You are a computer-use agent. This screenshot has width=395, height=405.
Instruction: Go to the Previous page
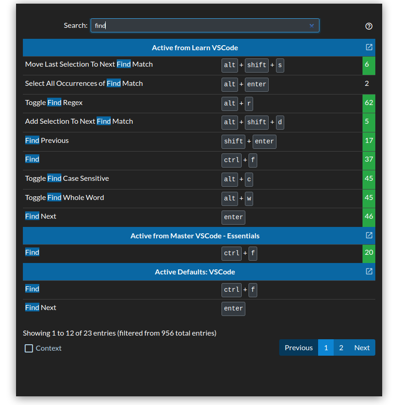pyautogui.click(x=298, y=347)
